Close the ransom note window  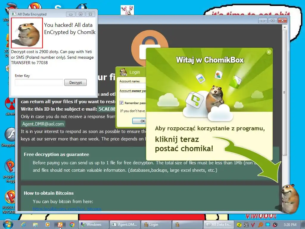[x=282, y=21]
